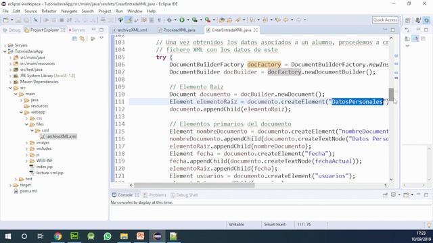Open the Navigate menu
The width and height of the screenshot is (433, 243).
(69, 11)
